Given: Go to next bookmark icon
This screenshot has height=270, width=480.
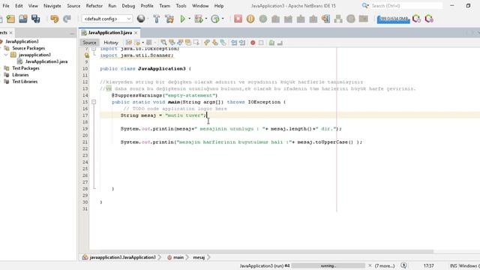Looking at the screenshot, I should tap(215, 43).
